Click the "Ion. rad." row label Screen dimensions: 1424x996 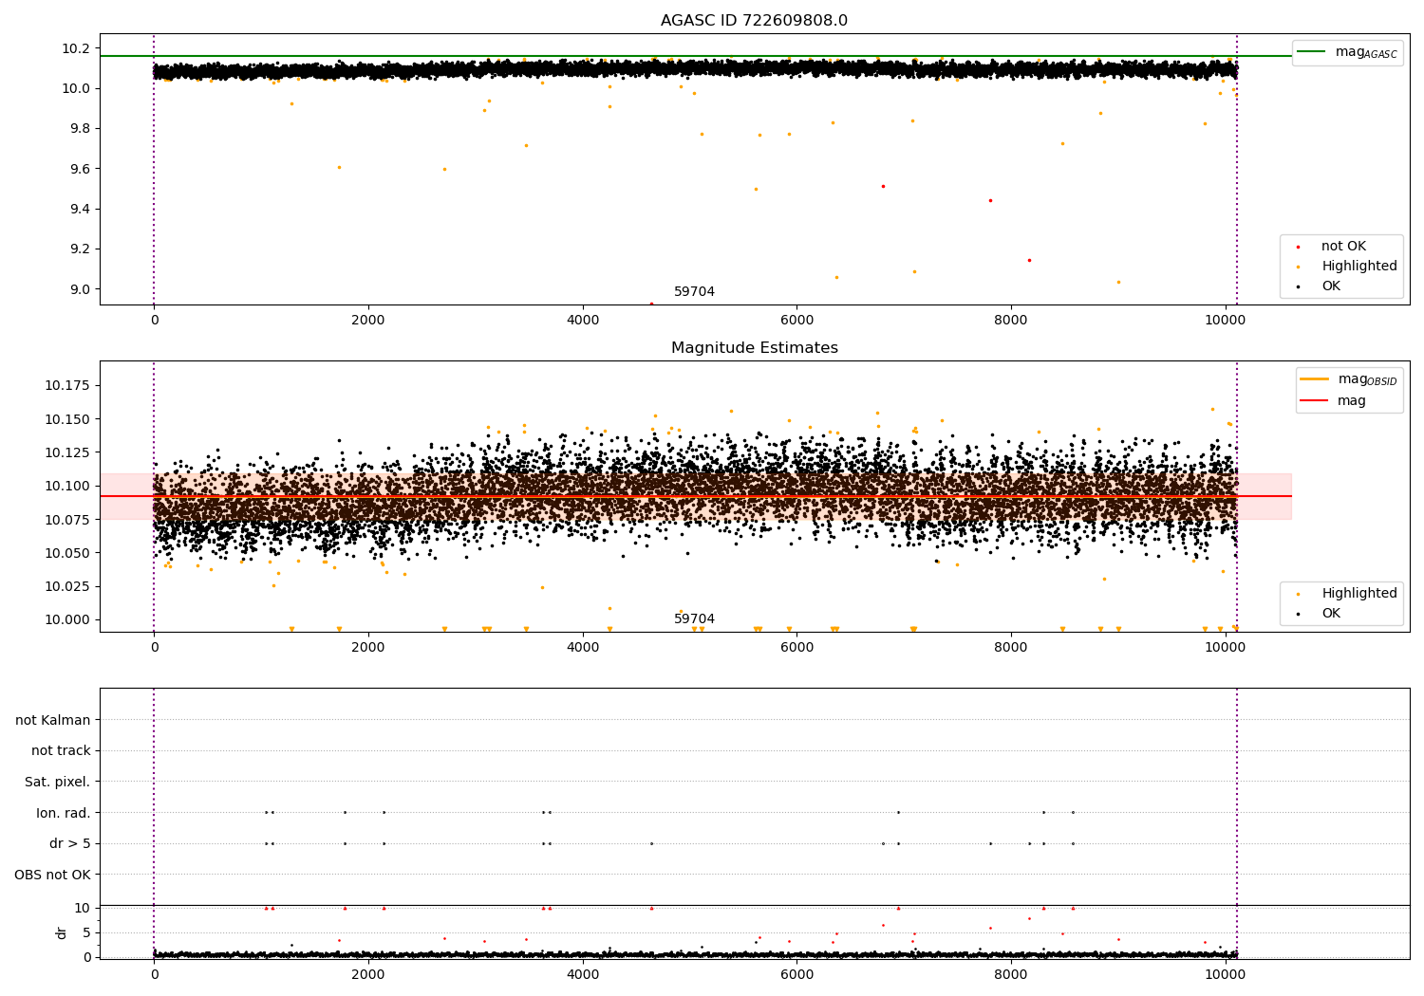64,813
